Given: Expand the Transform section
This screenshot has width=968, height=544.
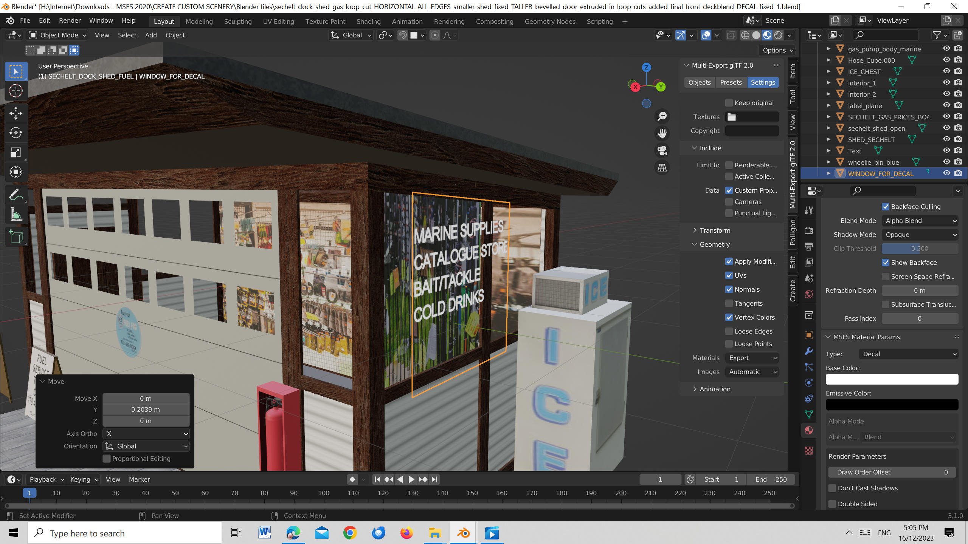Looking at the screenshot, I should click(715, 230).
